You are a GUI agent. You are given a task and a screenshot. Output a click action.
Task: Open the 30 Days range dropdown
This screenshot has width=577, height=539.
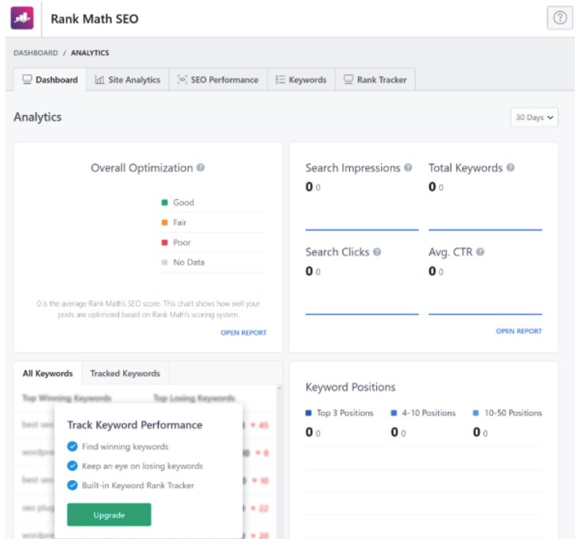click(x=534, y=117)
